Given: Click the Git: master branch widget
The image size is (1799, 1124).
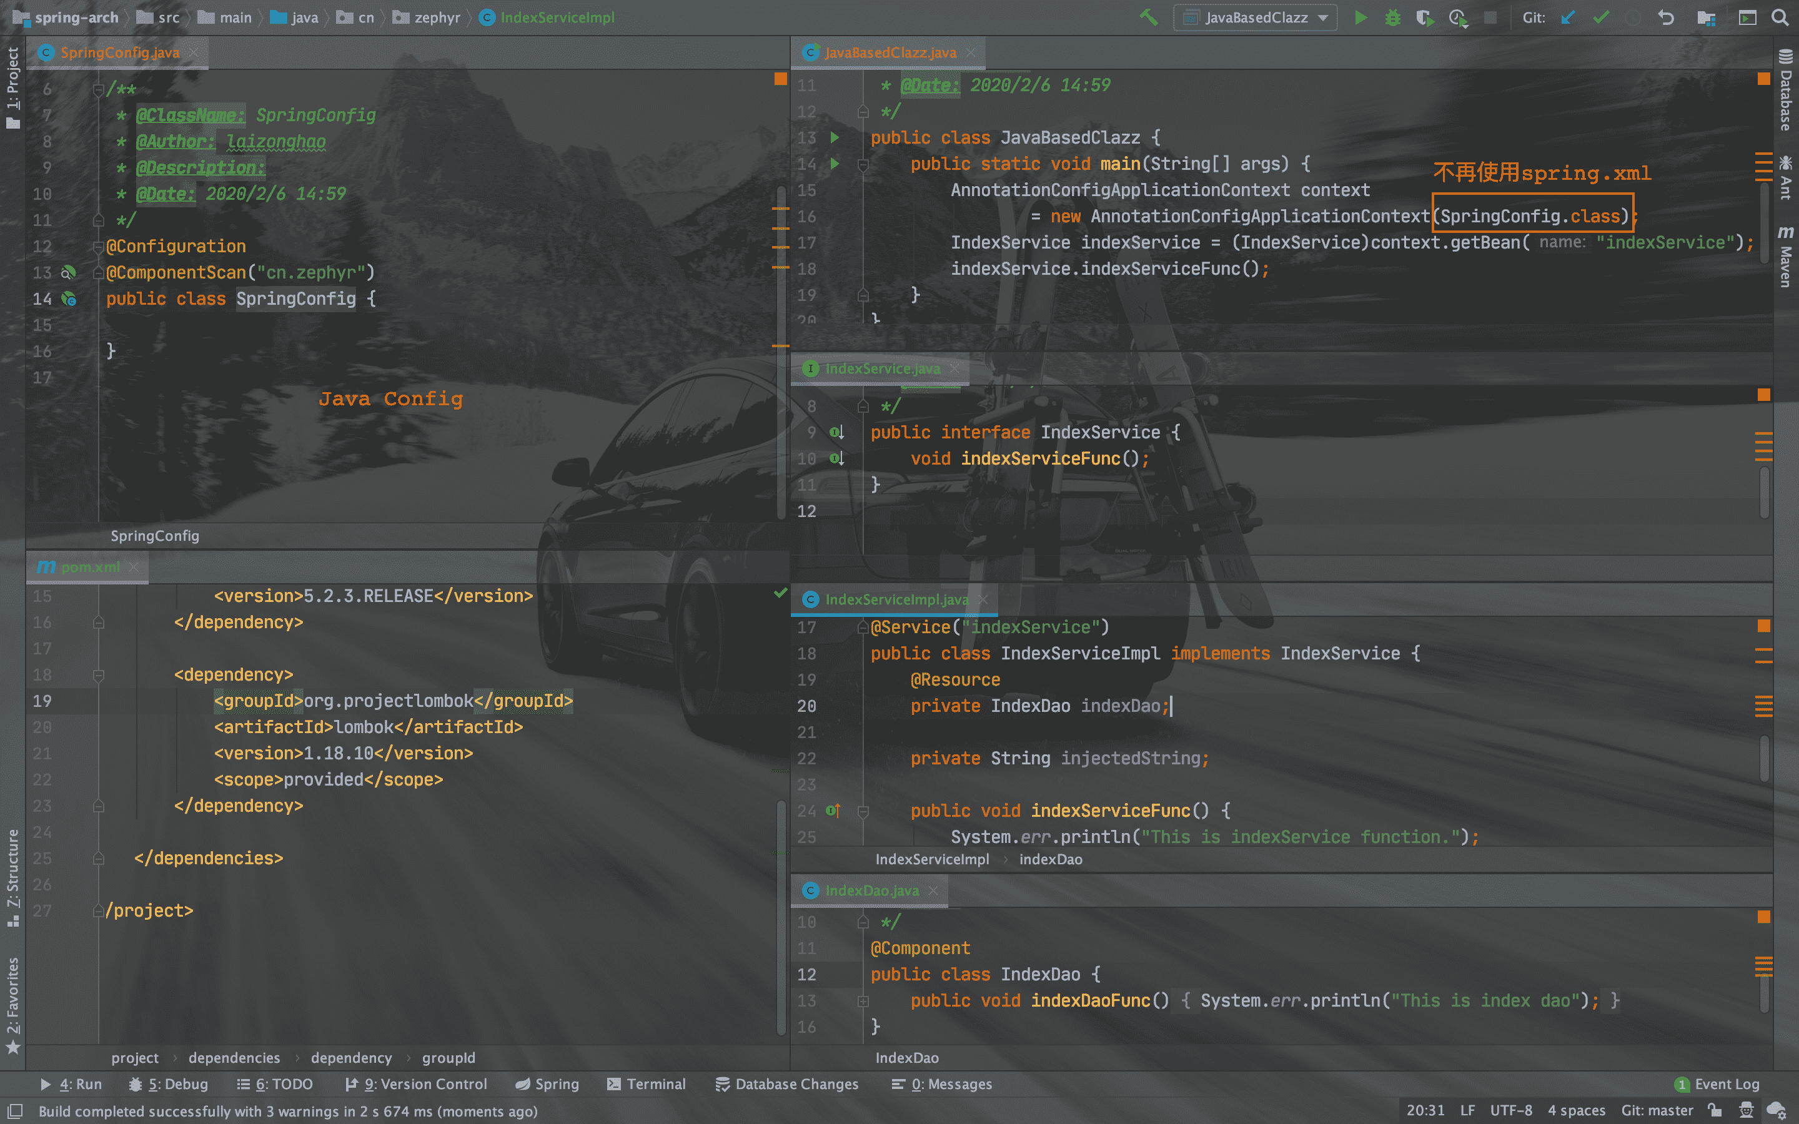Looking at the screenshot, I should click(1657, 1111).
